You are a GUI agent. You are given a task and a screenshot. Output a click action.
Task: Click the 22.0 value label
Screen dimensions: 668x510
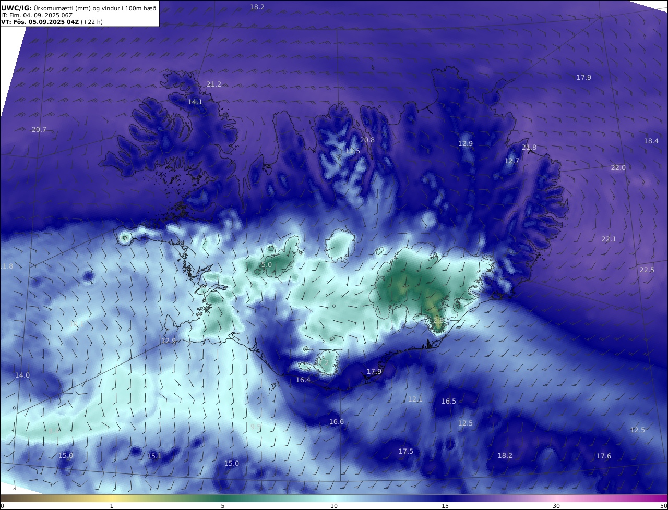(618, 168)
